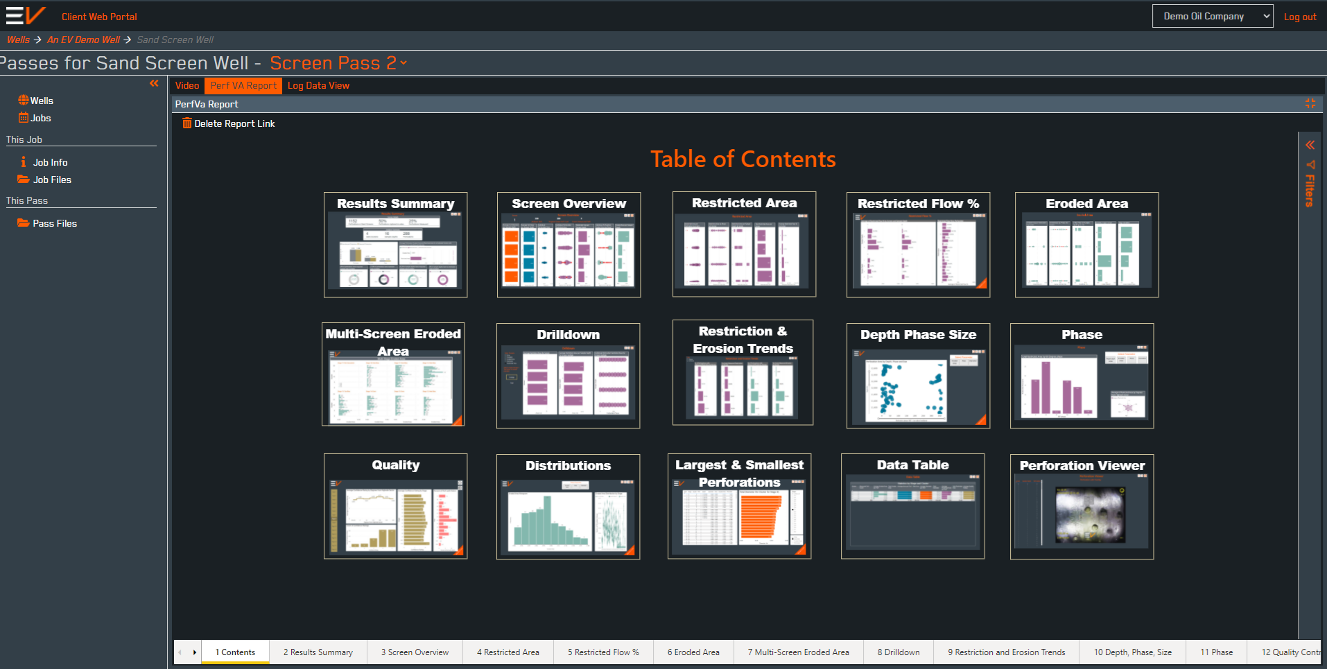Open Wells via the globe icon
Screen dimensions: 1327x669
pos(24,101)
